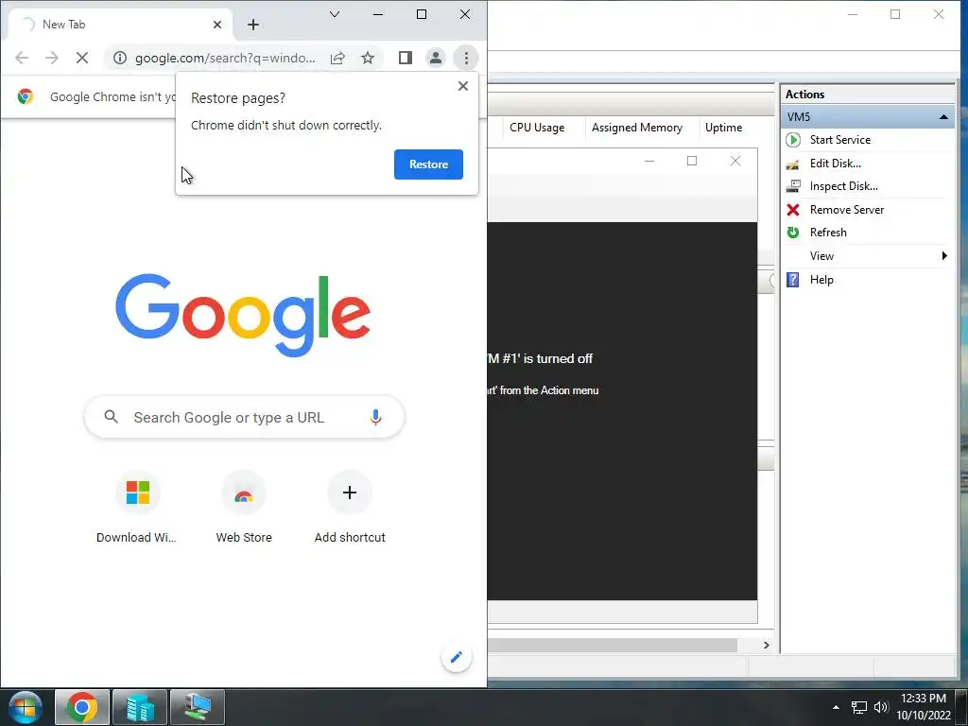
Task: Customize this page pencil button
Action: (457, 657)
